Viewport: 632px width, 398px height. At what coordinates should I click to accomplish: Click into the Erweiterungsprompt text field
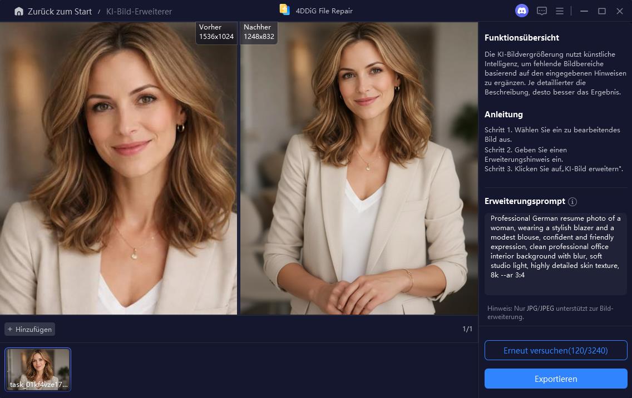point(556,254)
